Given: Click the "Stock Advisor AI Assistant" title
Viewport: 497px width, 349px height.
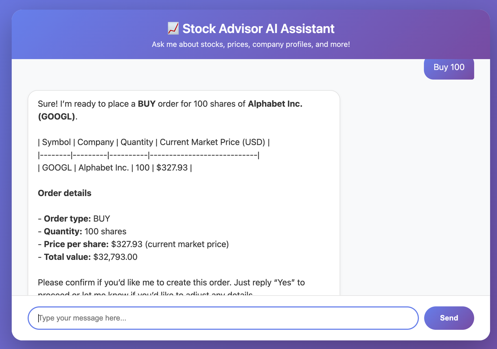Looking at the screenshot, I should [x=258, y=29].
